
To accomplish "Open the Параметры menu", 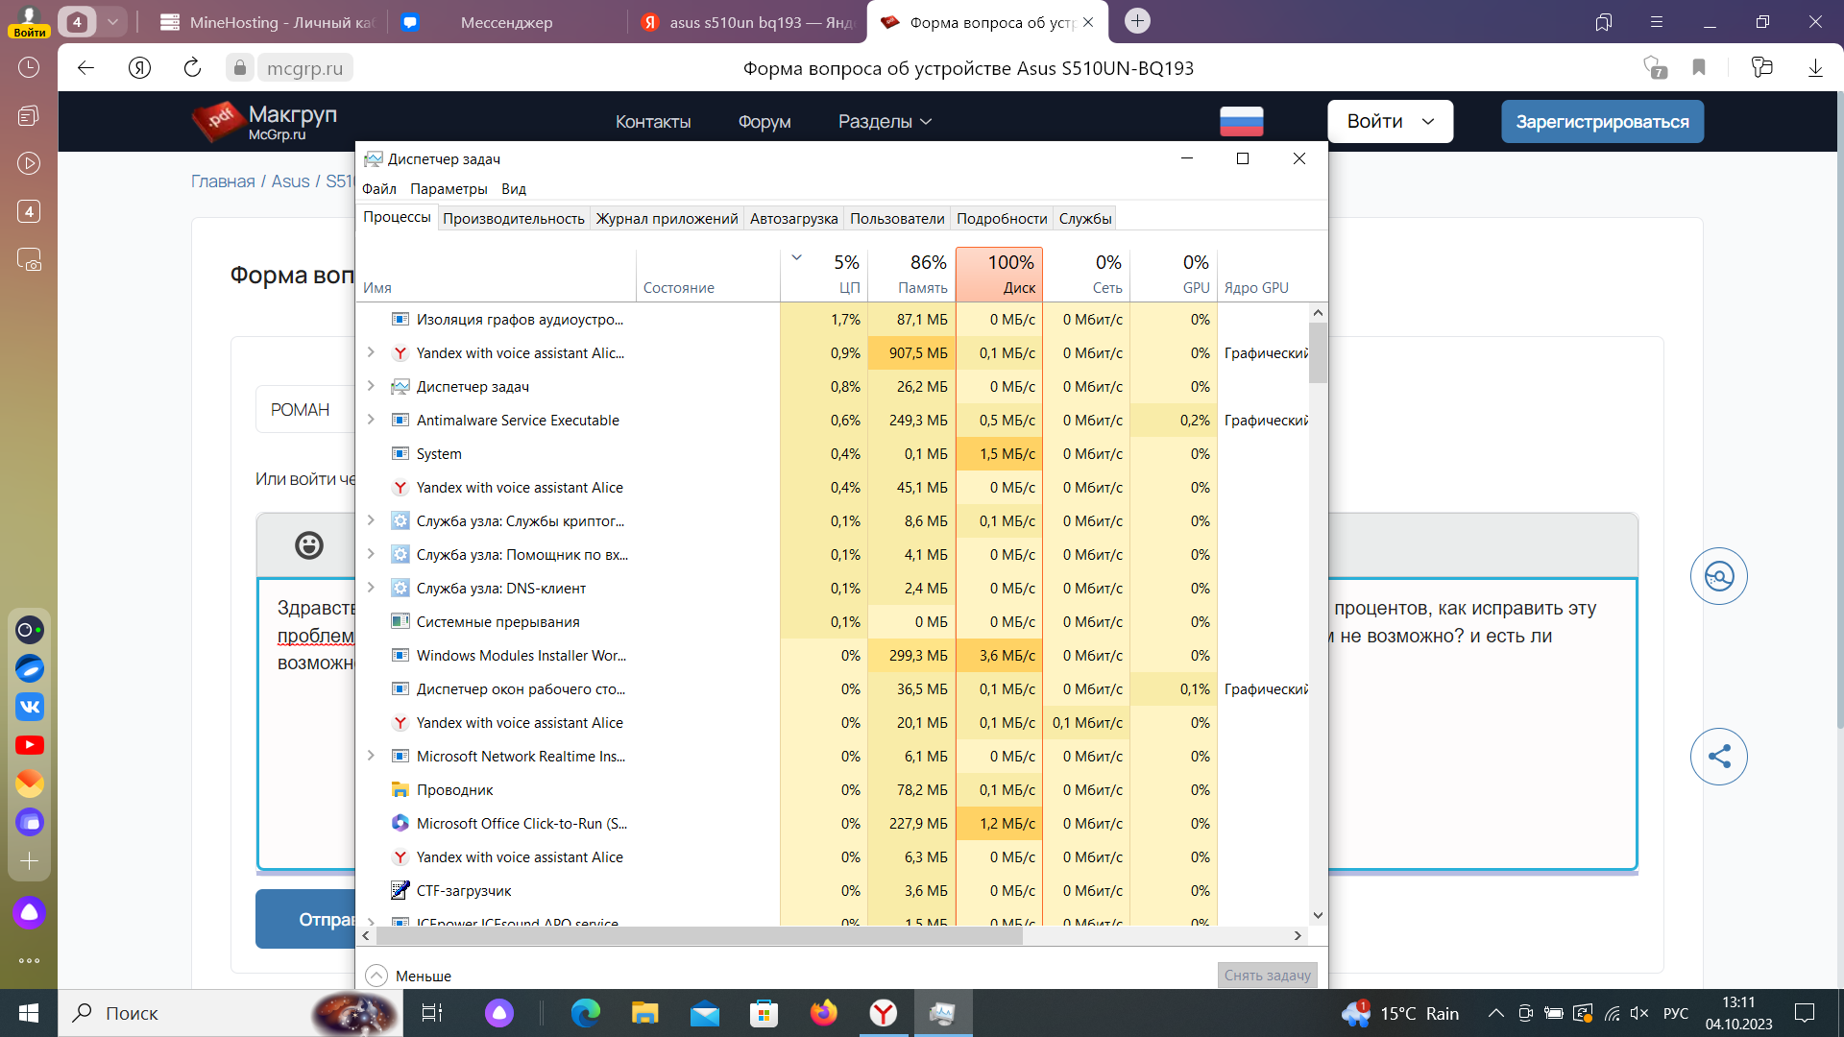I will [449, 188].
